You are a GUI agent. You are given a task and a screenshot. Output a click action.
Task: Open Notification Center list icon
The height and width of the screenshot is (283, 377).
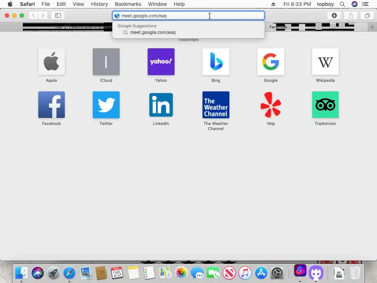point(365,4)
